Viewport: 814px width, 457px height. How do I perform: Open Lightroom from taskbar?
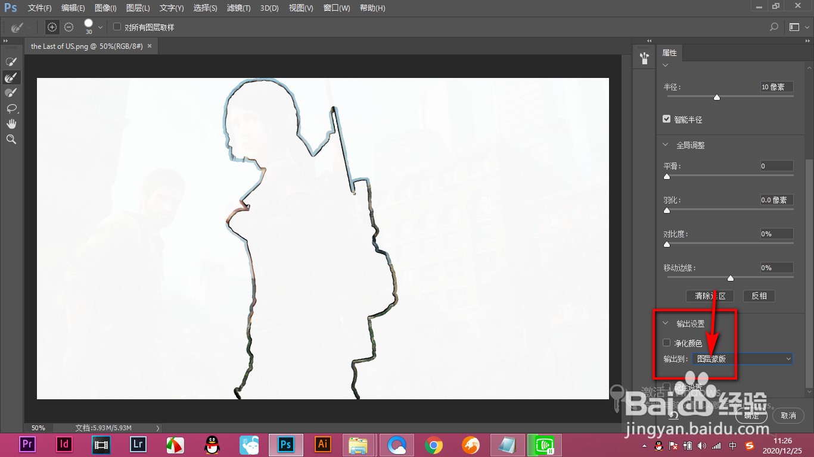[x=138, y=444]
